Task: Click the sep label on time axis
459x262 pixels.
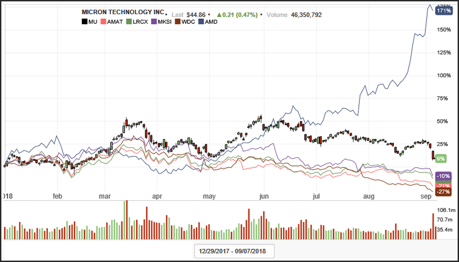Action: pyautogui.click(x=426, y=196)
